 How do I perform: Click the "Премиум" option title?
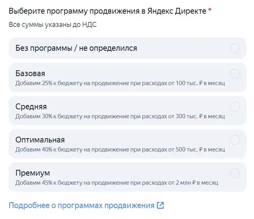coord(32,173)
